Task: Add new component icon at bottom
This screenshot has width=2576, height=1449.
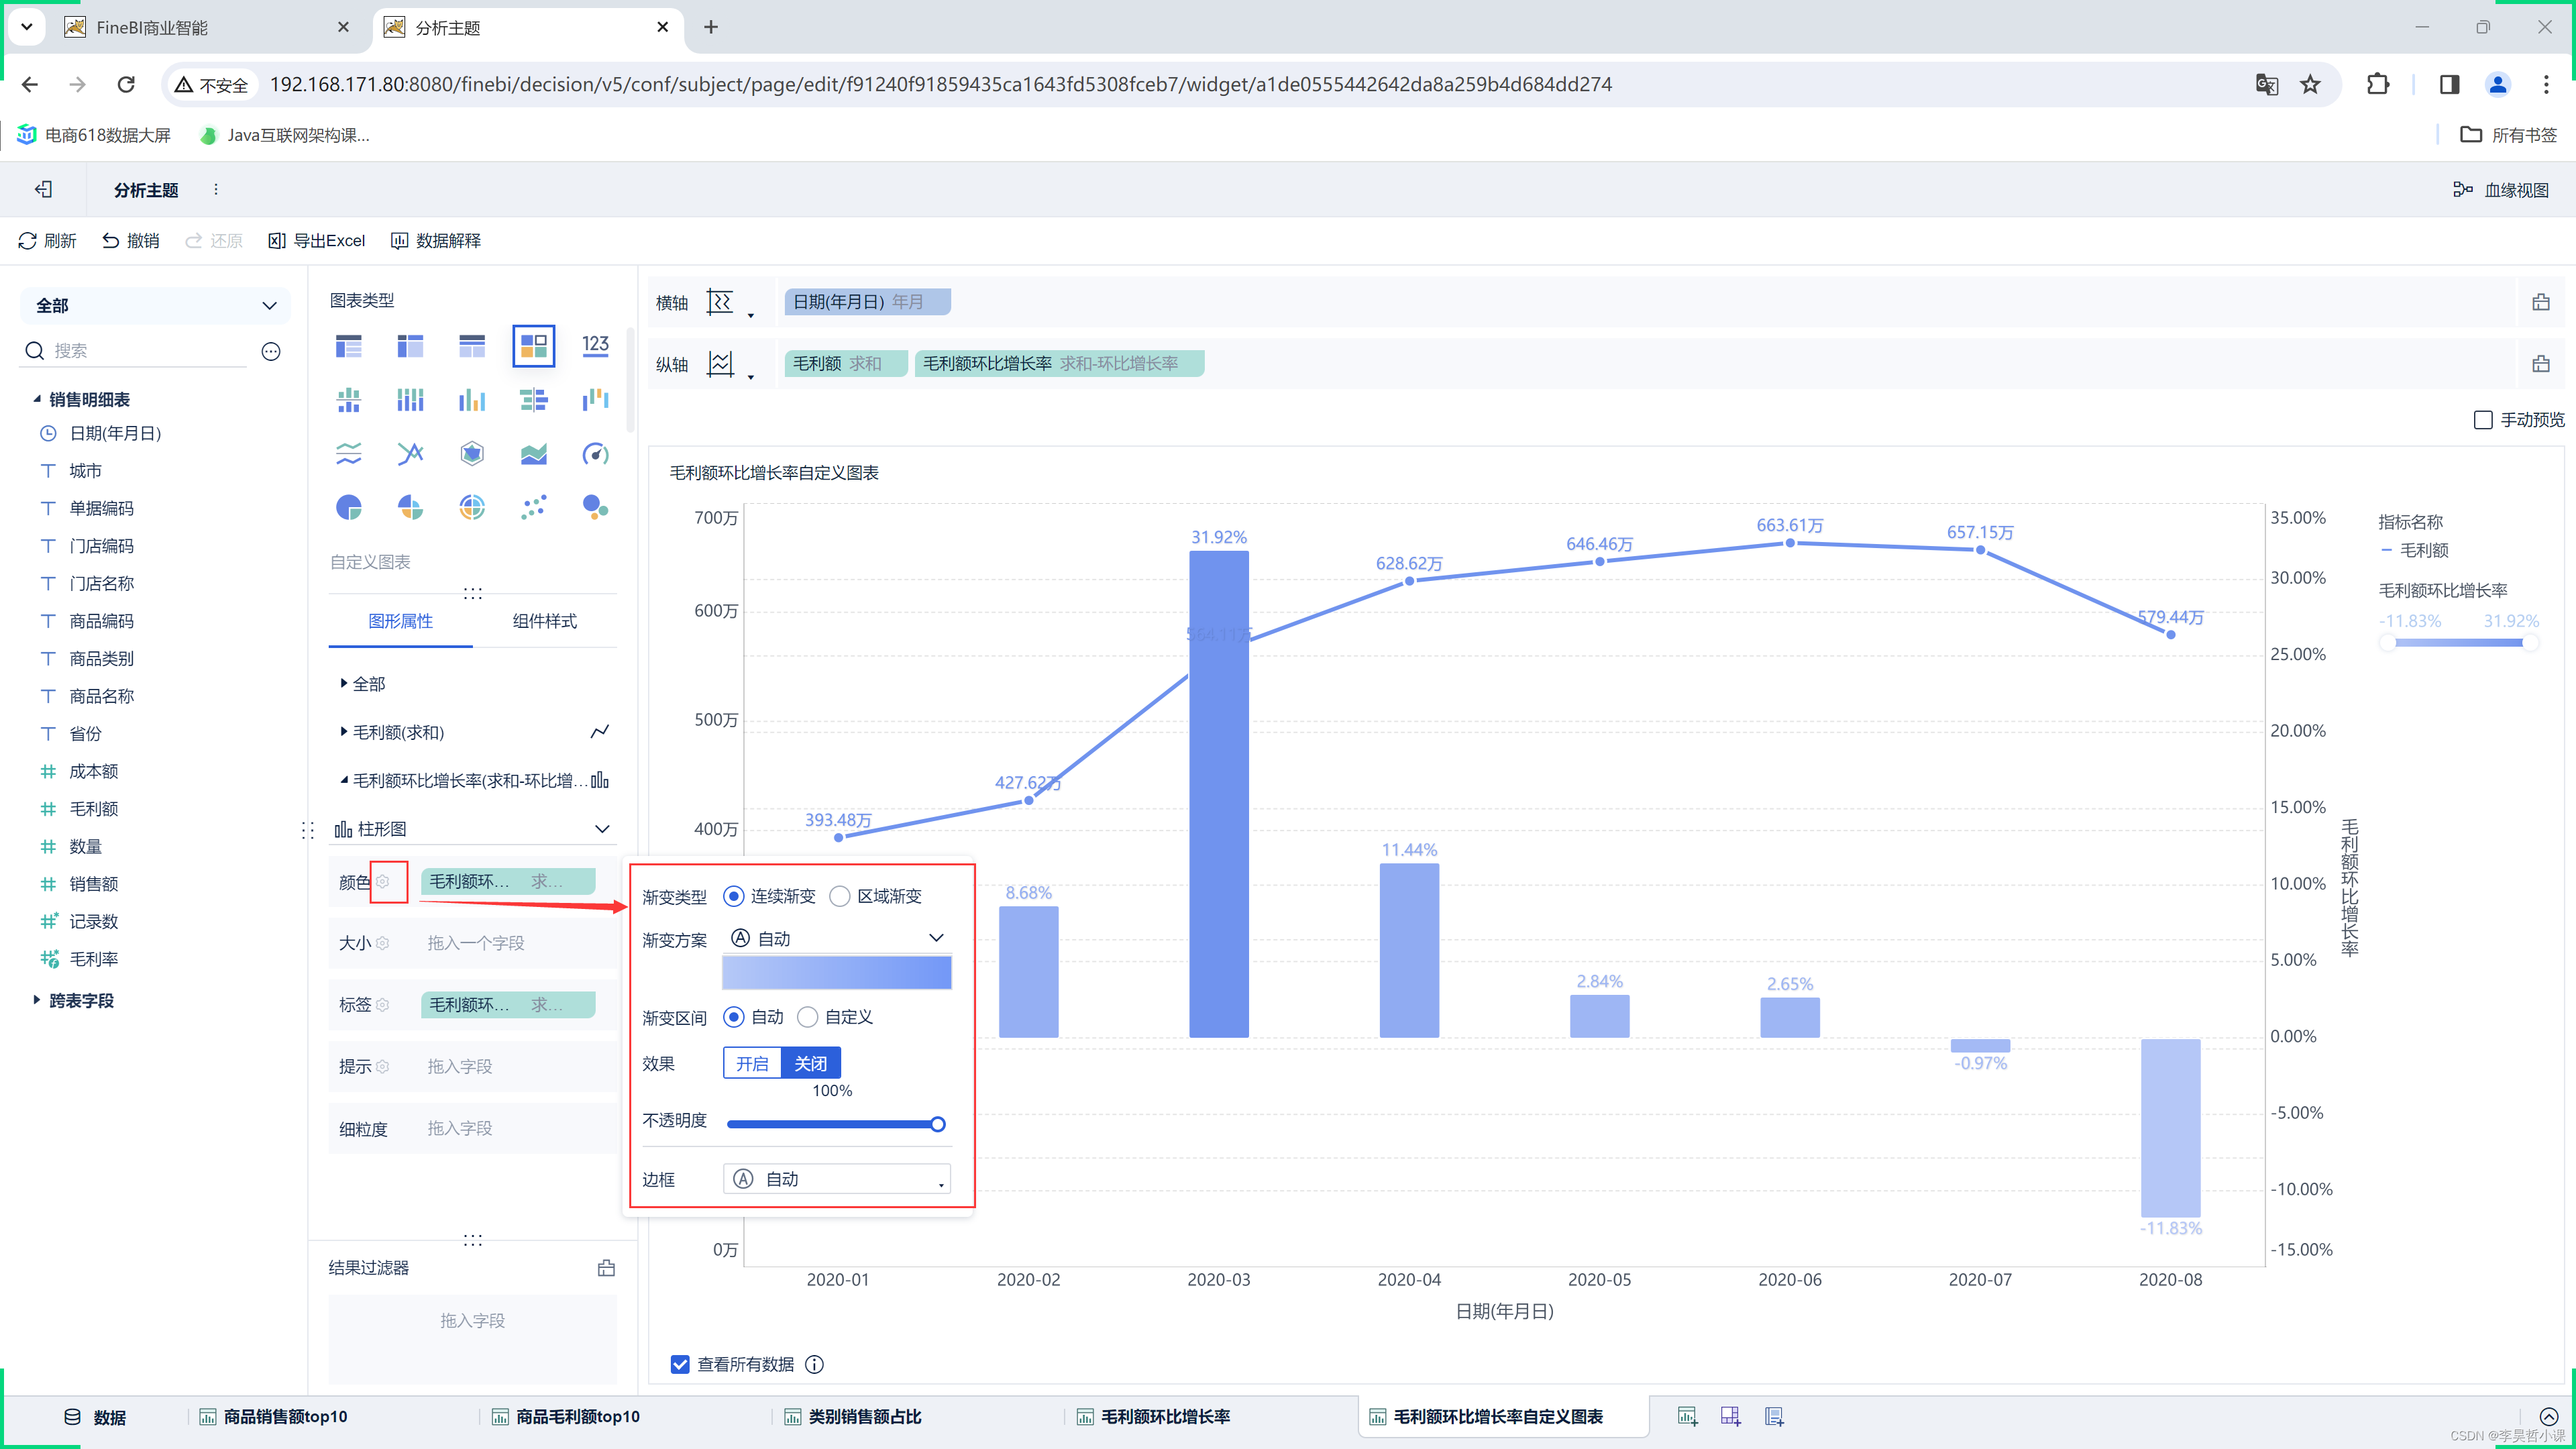Action: (x=1688, y=1416)
